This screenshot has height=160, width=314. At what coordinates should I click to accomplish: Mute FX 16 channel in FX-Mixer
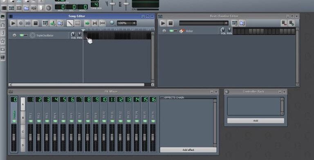point(153,121)
